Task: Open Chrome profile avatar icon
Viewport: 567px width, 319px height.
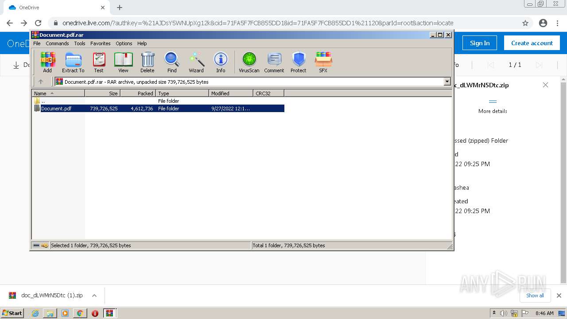Action: [543, 23]
